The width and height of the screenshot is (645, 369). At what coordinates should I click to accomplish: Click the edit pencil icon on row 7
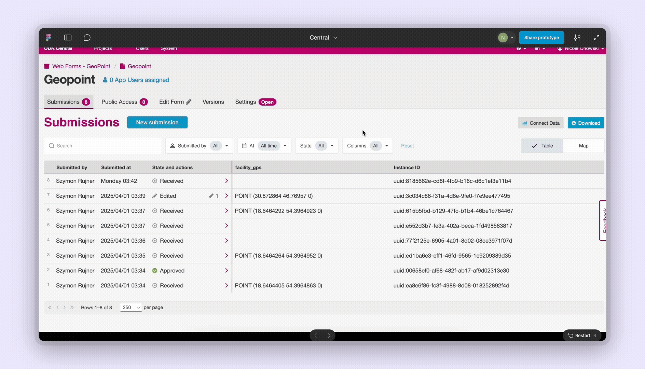pyautogui.click(x=211, y=196)
